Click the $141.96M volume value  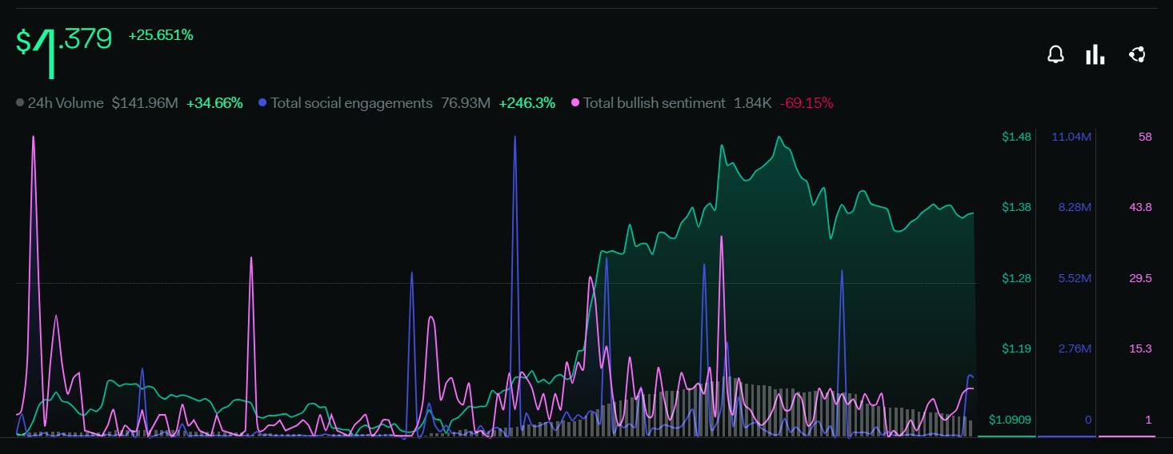[145, 103]
